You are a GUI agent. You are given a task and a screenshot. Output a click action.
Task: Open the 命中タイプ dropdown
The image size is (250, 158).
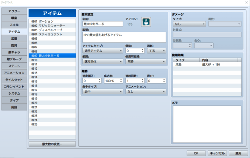pos(103,91)
